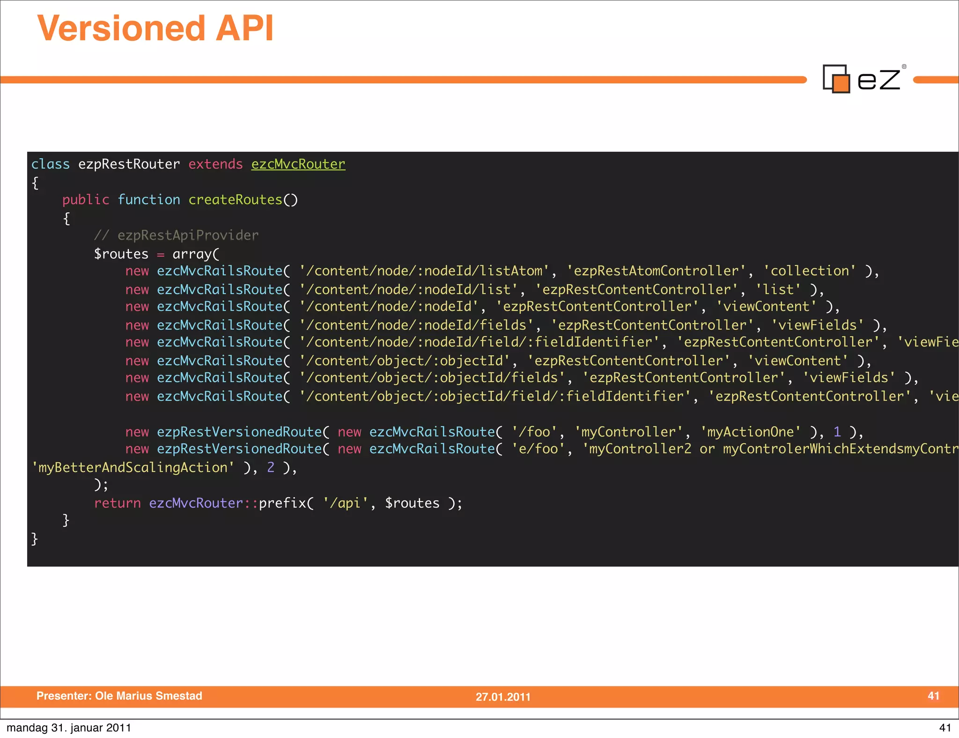Select the 'collection' action string
The height and width of the screenshot is (738, 959).
pos(810,271)
